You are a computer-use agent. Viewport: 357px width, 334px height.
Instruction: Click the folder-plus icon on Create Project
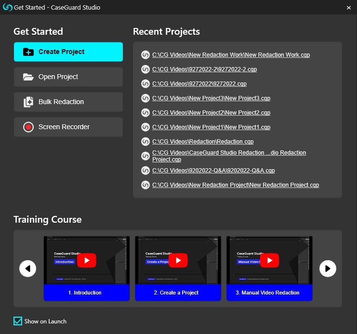pyautogui.click(x=28, y=52)
